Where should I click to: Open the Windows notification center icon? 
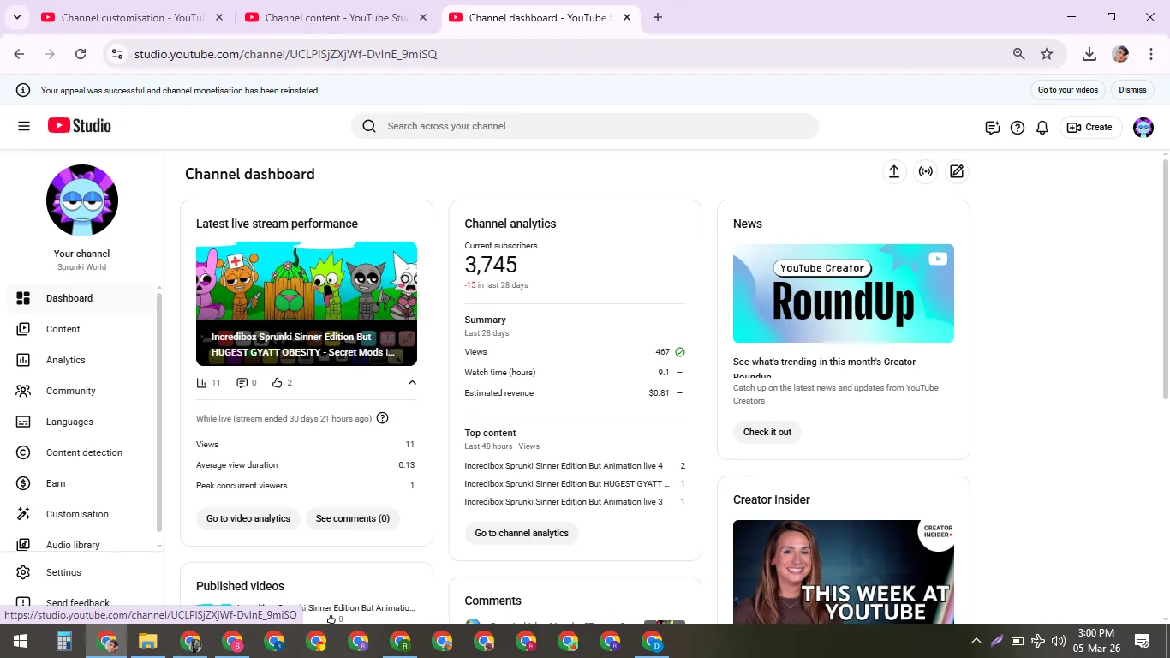tap(1142, 641)
